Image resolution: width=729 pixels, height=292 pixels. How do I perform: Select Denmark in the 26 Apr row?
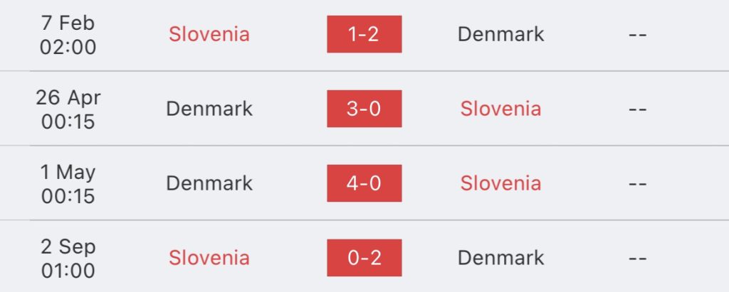(209, 109)
